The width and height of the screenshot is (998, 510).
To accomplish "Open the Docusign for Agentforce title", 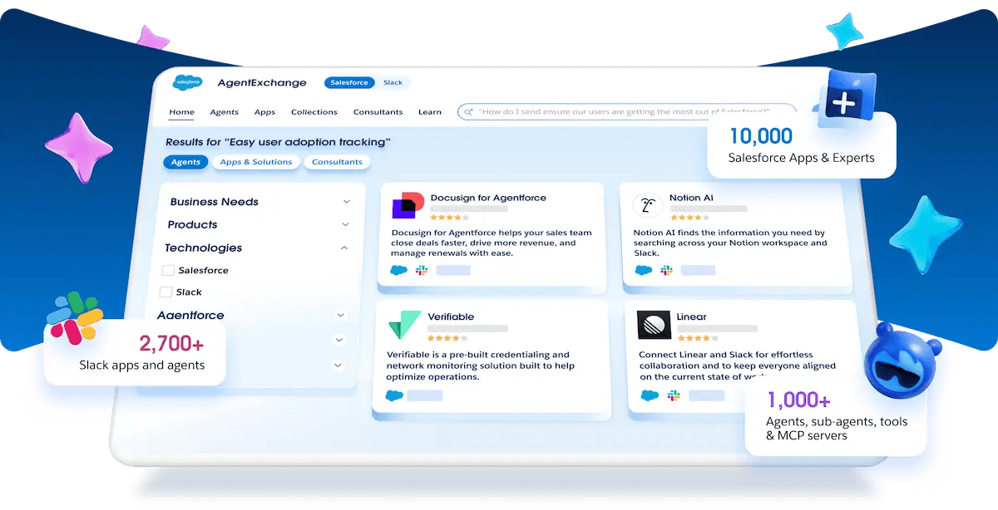I will pos(488,199).
